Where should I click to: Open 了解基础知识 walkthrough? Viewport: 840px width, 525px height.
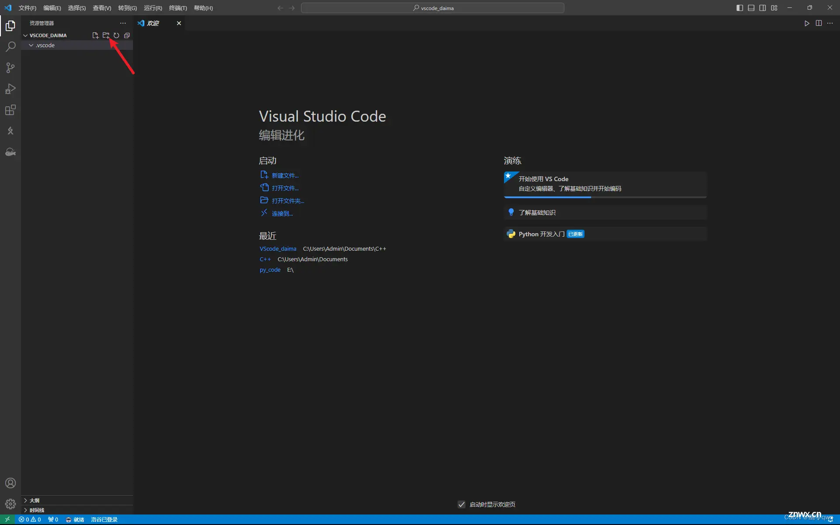click(x=605, y=213)
